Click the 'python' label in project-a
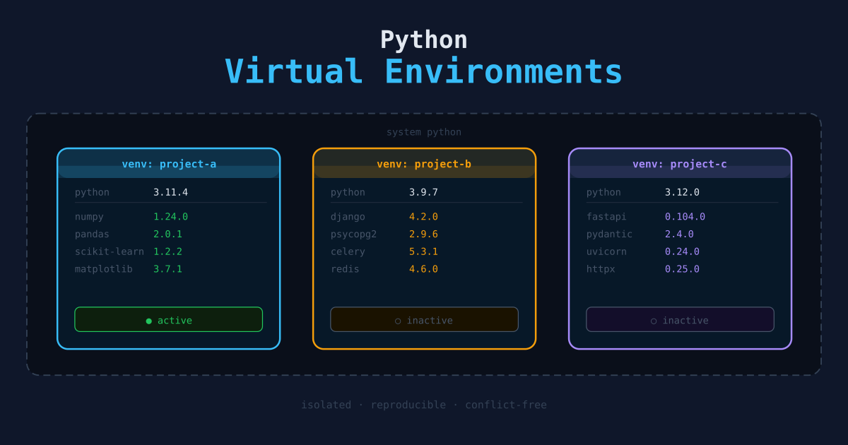848x445 pixels. (92, 192)
